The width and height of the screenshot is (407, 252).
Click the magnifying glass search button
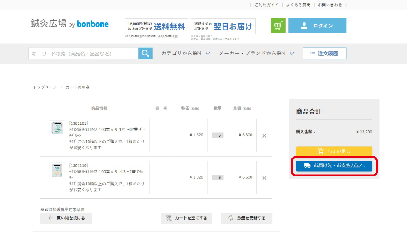point(145,54)
